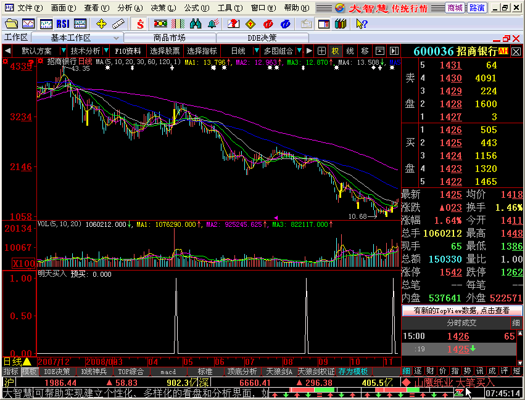Toggle the 线 line drawing button
Viewport: 525px width, 400px height.
click(x=350, y=51)
